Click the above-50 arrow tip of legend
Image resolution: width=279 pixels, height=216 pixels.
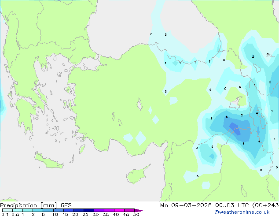[x=139, y=210]
